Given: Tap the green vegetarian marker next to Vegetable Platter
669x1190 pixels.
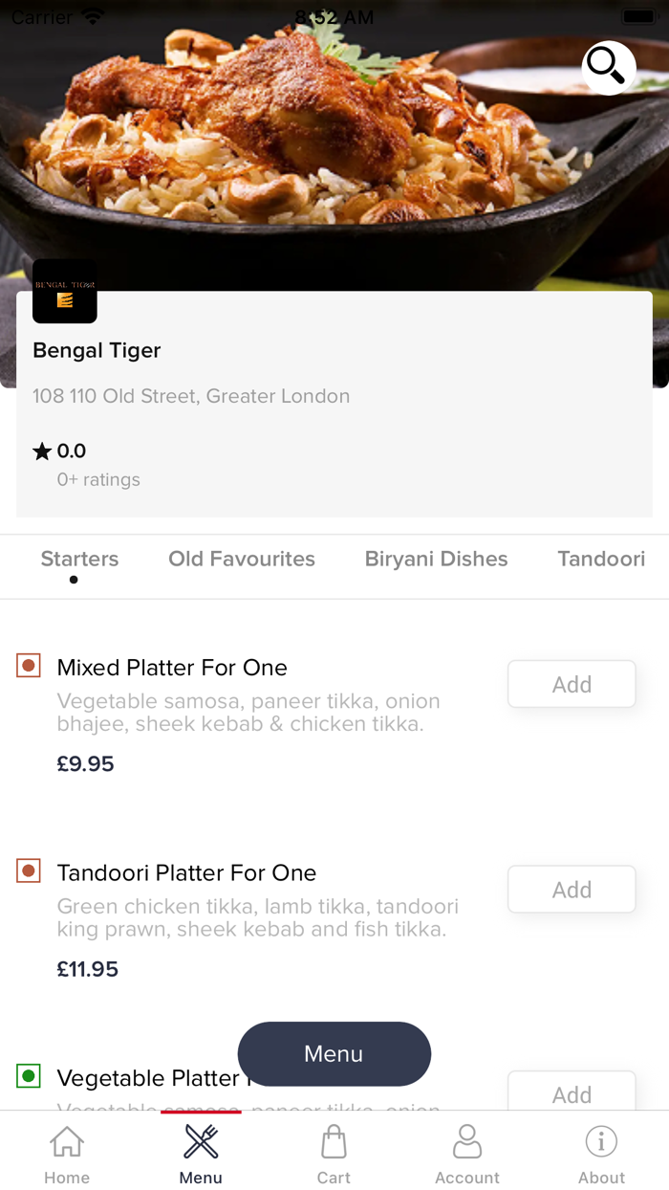Looking at the screenshot, I should (28, 1075).
